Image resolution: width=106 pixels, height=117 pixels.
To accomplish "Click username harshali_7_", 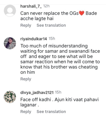I will click(x=31, y=6).
